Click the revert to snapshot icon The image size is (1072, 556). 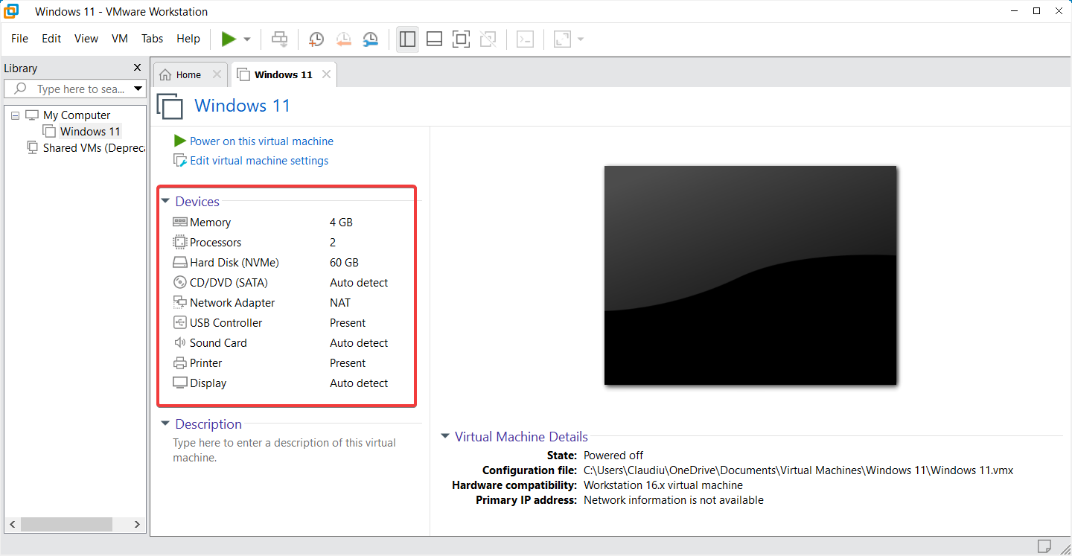pyautogui.click(x=343, y=39)
